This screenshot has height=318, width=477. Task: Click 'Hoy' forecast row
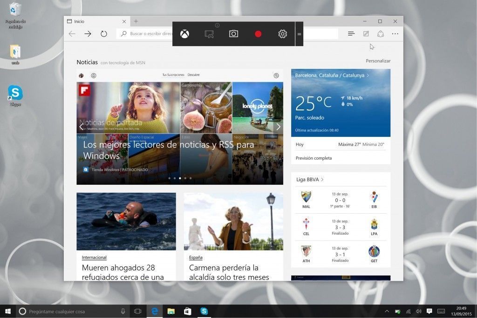[341, 144]
